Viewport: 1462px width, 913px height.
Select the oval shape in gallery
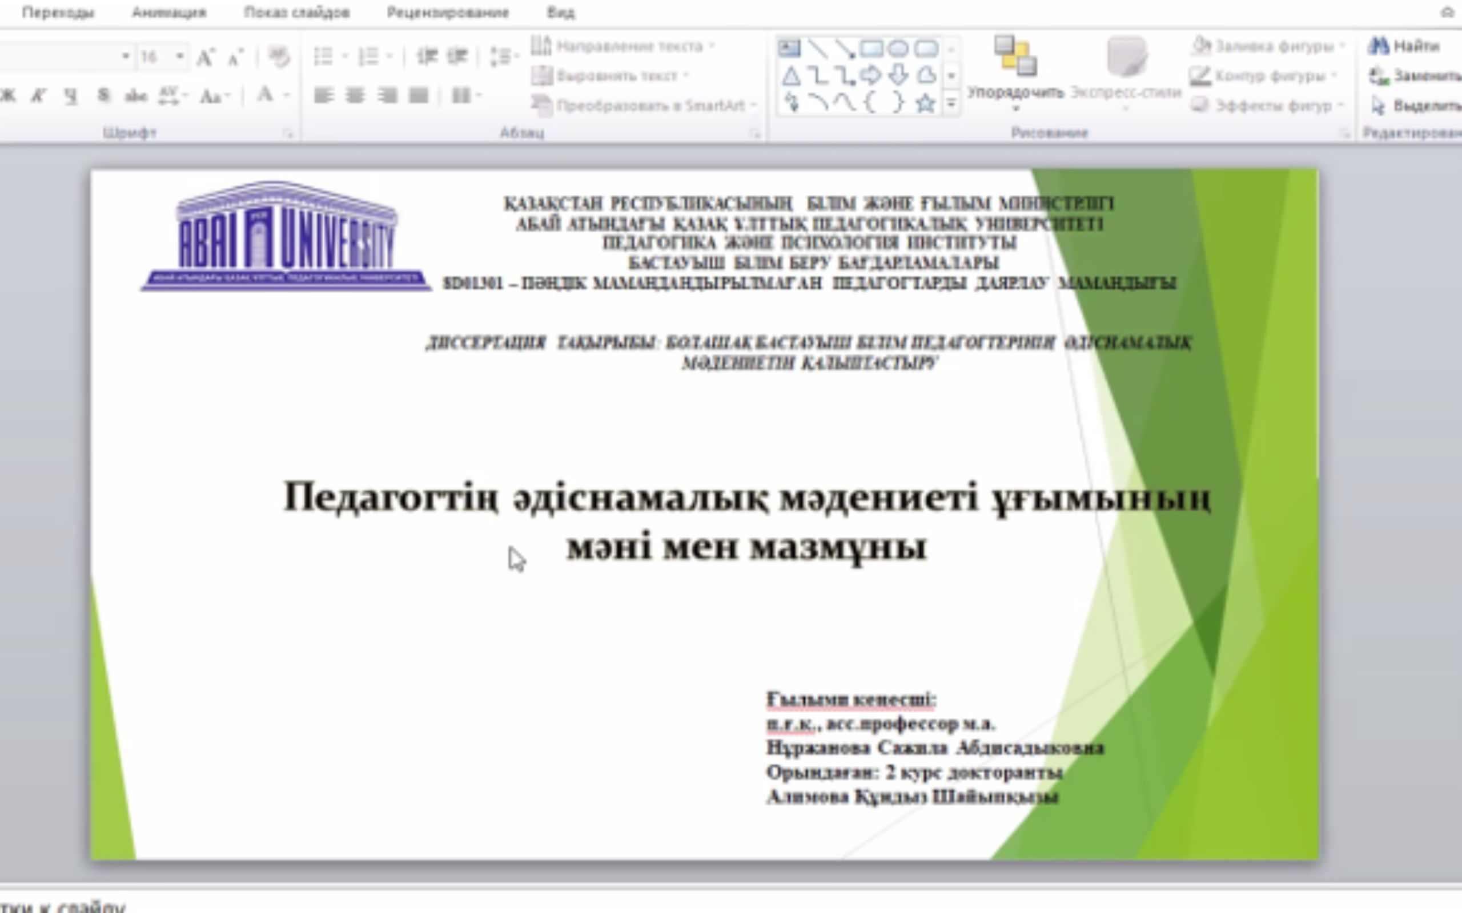pyautogui.click(x=898, y=49)
